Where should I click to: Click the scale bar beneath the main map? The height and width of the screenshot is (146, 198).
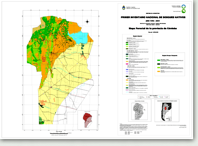click(x=59, y=133)
